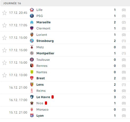Image resolution: width=130 pixels, height=122 pixels.
Task: Click the Brest club crest
Action: pyautogui.click(x=32, y=78)
